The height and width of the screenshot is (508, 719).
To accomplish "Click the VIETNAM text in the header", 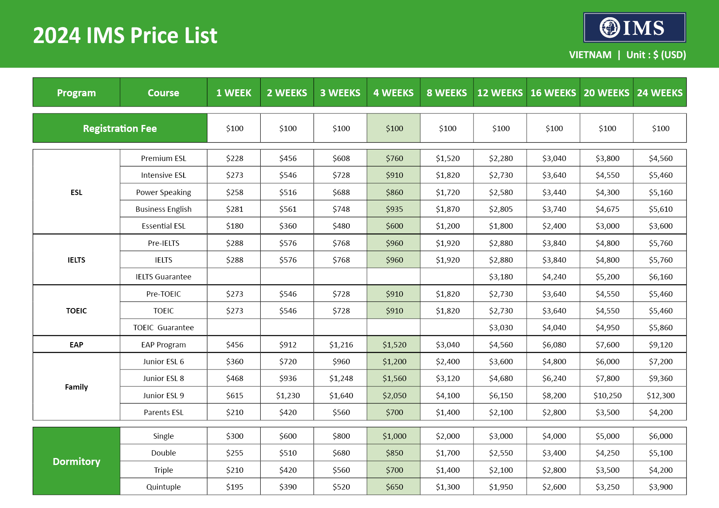I will click(590, 55).
